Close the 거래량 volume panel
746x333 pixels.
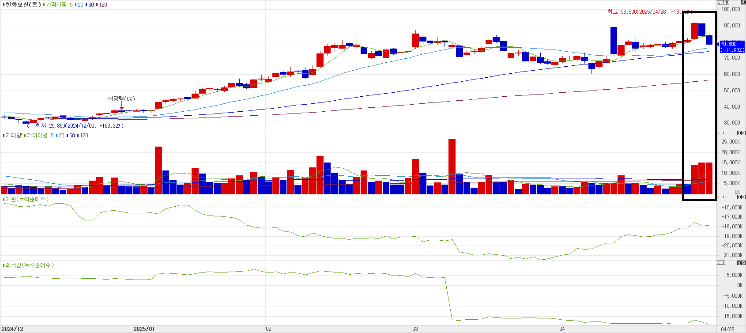tap(743, 132)
